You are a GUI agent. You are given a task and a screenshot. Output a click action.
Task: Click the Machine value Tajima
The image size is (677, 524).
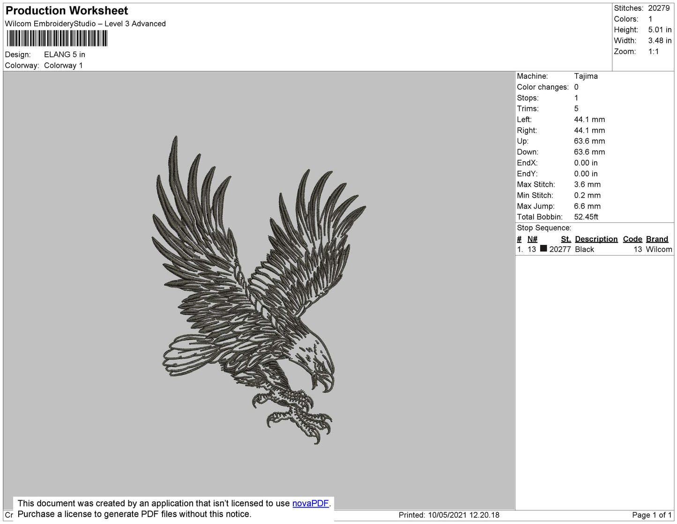click(x=586, y=76)
